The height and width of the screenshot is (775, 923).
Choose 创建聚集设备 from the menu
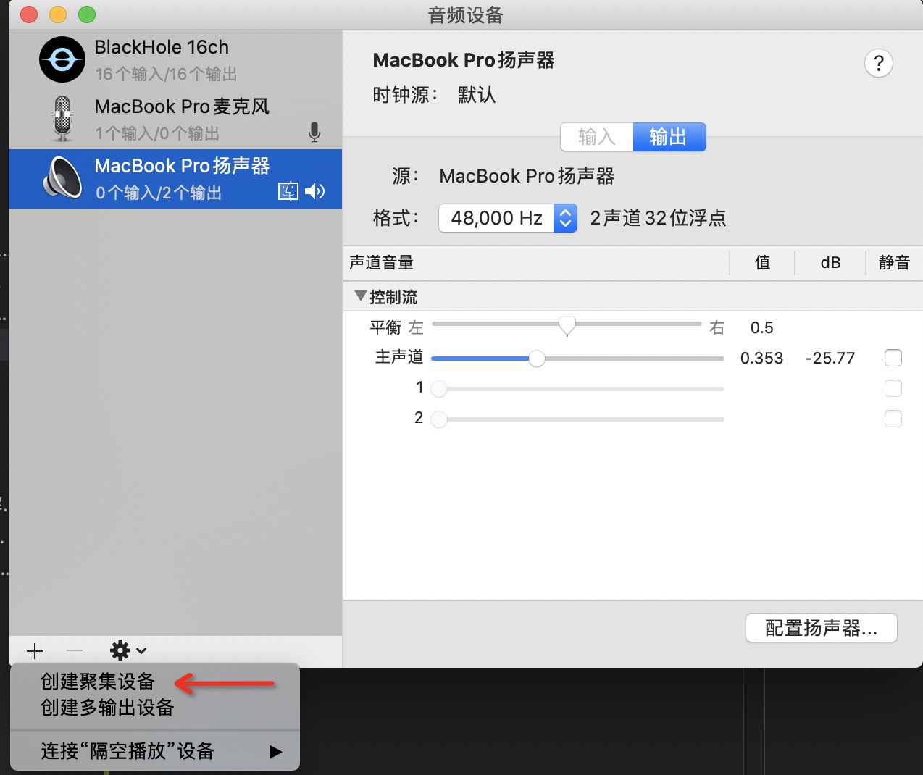pos(98,682)
